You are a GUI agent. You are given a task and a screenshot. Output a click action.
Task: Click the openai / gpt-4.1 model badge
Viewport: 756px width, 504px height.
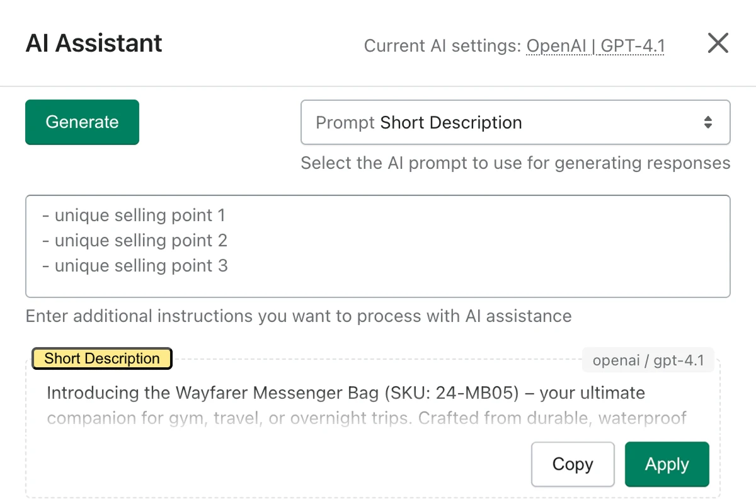tap(648, 360)
